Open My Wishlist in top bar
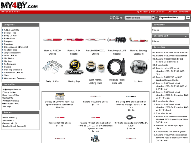Image resolution: width=191 pixels, height=143 pixels. pos(184,12)
